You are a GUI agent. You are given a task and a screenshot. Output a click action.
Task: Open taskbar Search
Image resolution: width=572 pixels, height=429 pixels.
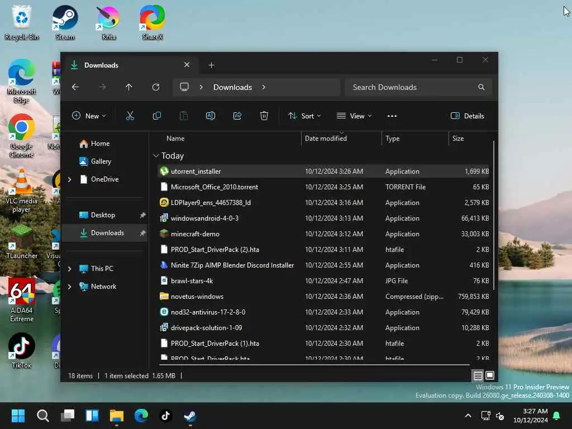[x=42, y=416]
